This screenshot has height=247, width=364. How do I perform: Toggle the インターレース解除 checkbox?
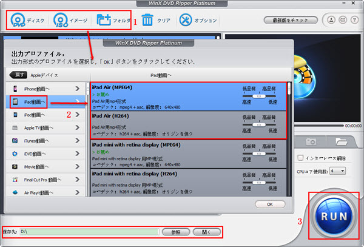pyautogui.click(x=300, y=158)
